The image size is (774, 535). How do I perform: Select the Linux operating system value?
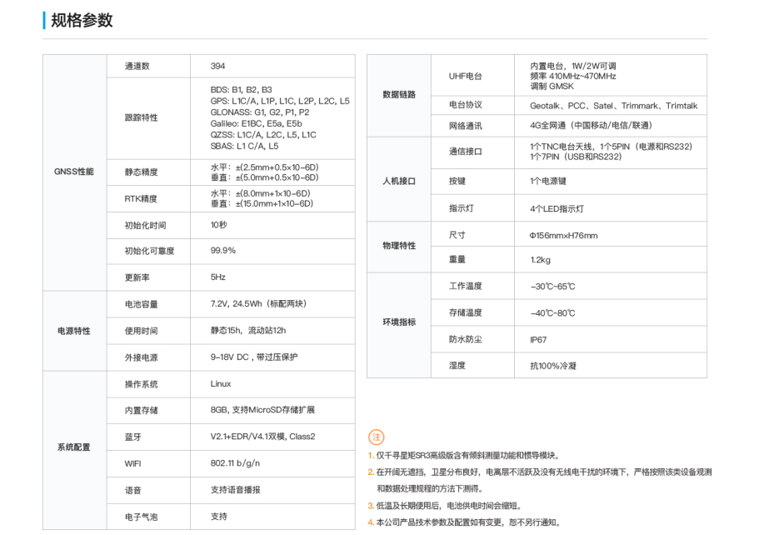tap(221, 384)
